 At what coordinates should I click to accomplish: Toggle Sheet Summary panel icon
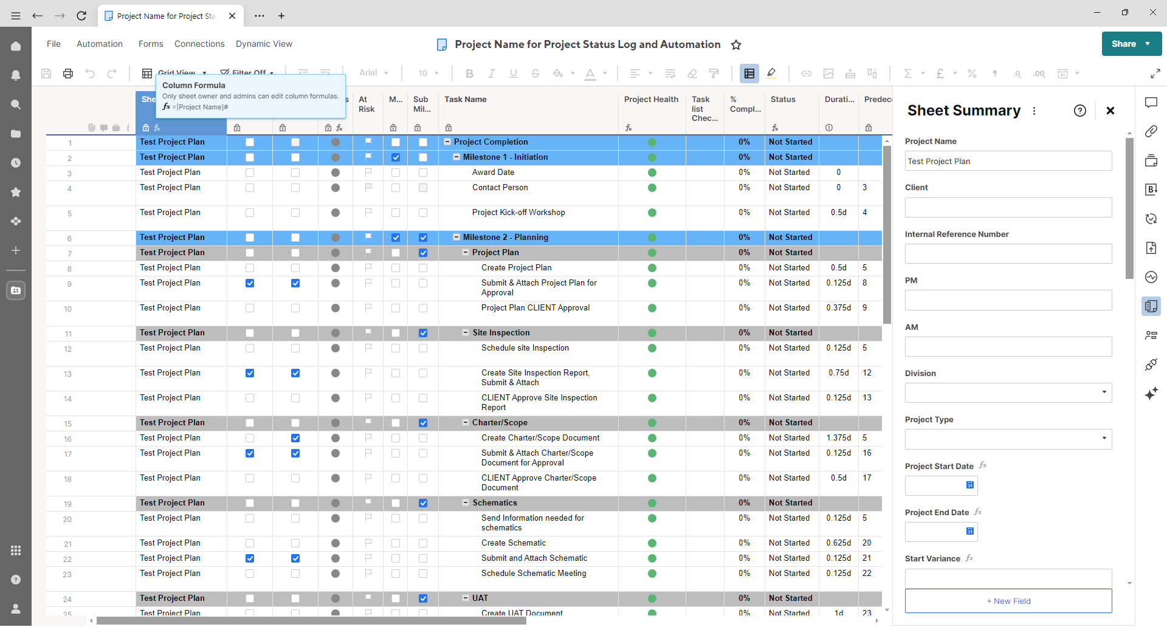tap(1151, 306)
